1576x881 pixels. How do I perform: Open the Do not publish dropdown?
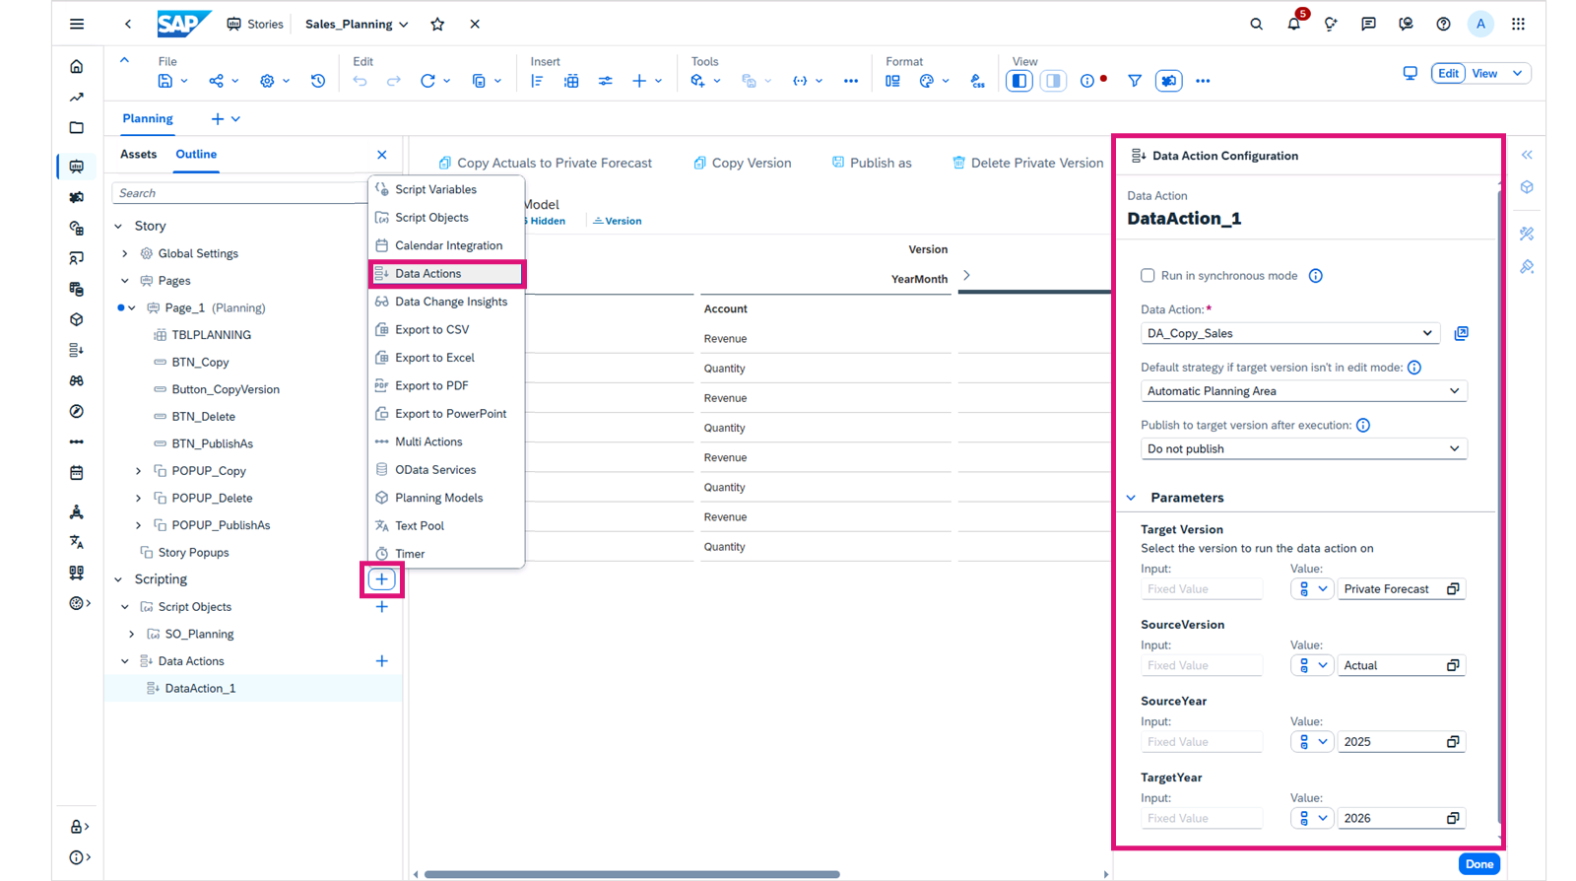pyautogui.click(x=1304, y=448)
